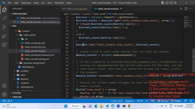Click LF end-of-line status item
The width and height of the screenshot is (195, 109).
click(x=147, y=101)
